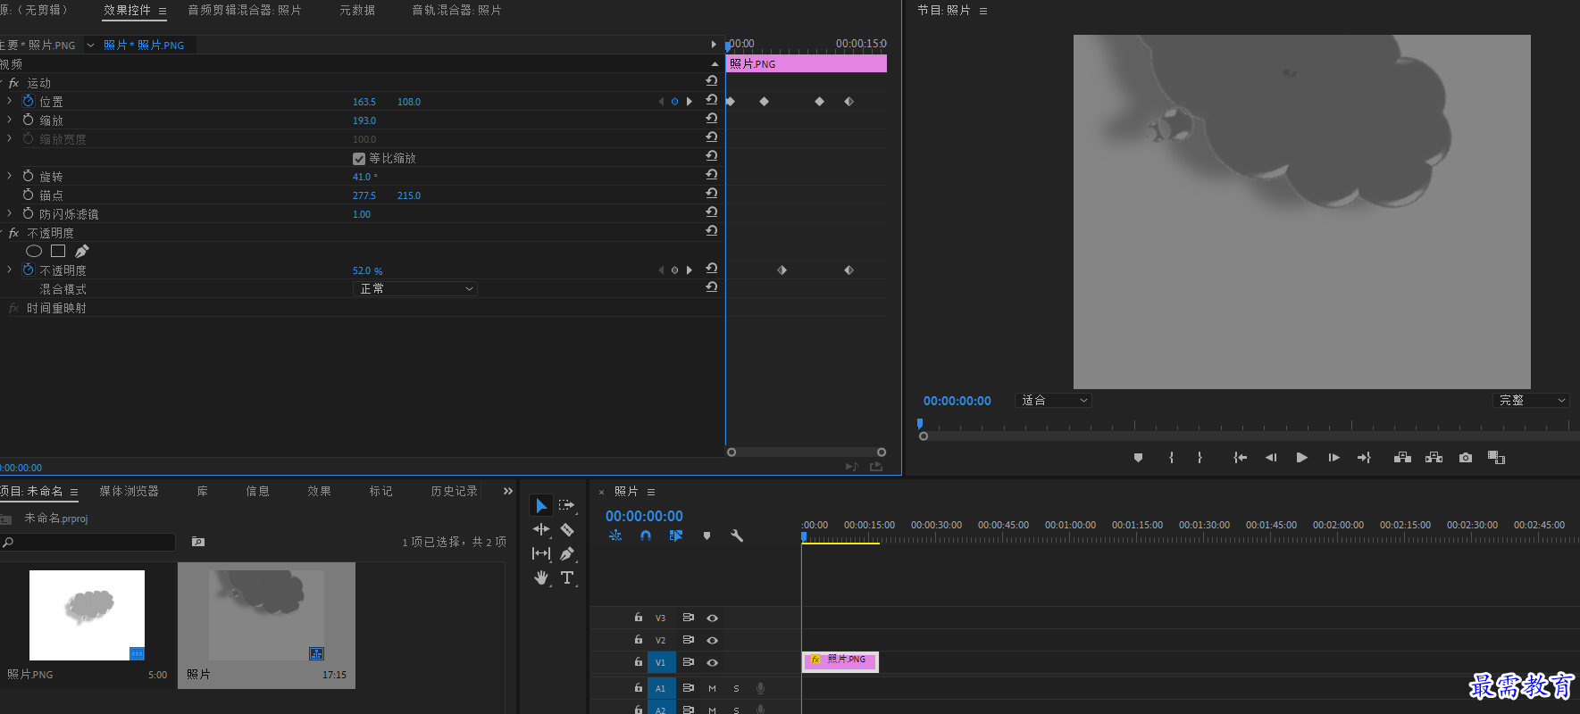Reset the 缩放 parameter
Image resolution: width=1580 pixels, height=714 pixels.
[x=712, y=120]
